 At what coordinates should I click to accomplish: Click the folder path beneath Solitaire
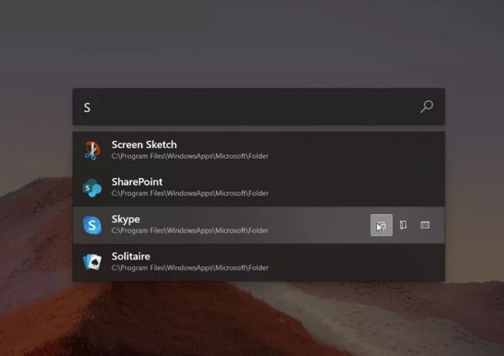(190, 267)
